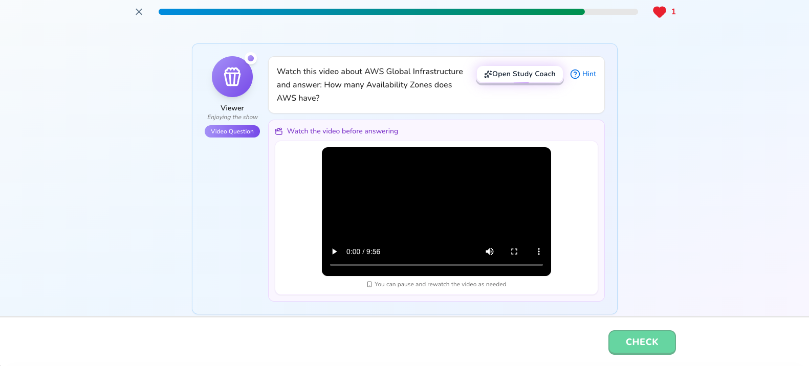Screen dimensions: 809x366
Task: Open the video more options menu
Action: pyautogui.click(x=539, y=251)
